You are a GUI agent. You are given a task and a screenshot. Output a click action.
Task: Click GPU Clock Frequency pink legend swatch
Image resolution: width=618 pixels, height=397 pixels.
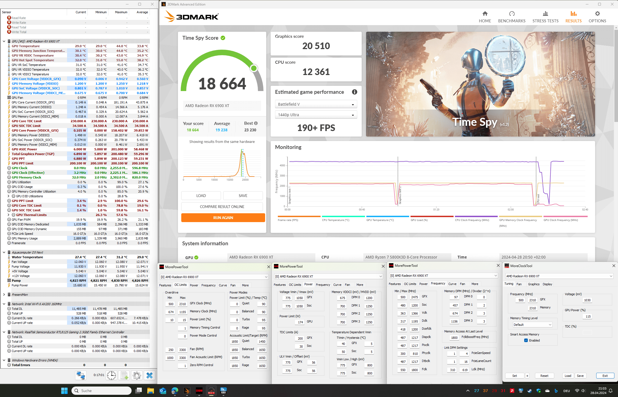tap(565, 217)
